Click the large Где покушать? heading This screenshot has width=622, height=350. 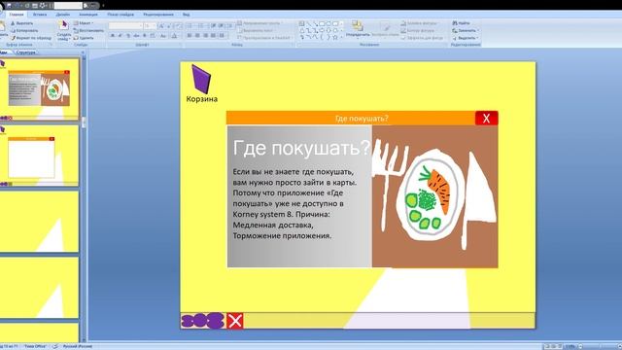(301, 148)
